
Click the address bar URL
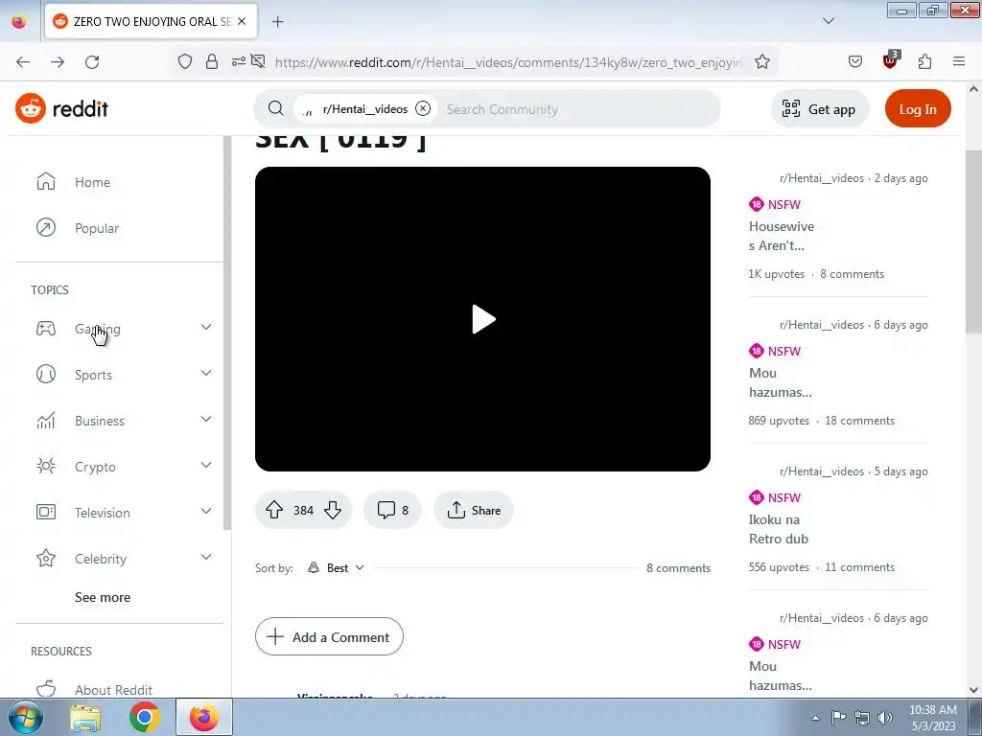coord(509,62)
